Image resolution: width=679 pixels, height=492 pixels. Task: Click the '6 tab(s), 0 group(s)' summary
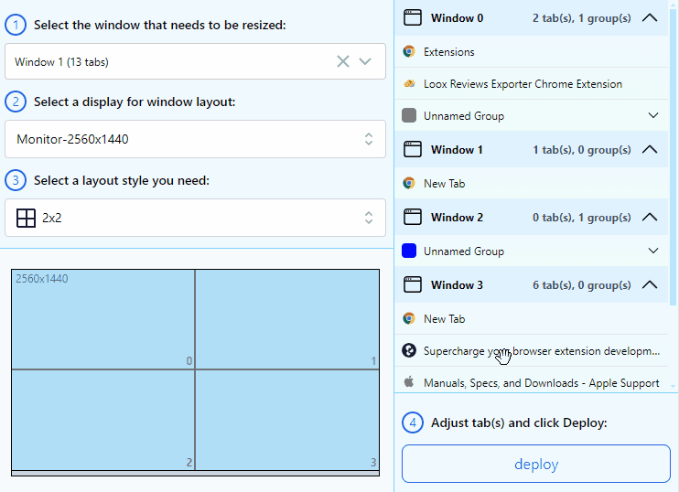pos(582,285)
